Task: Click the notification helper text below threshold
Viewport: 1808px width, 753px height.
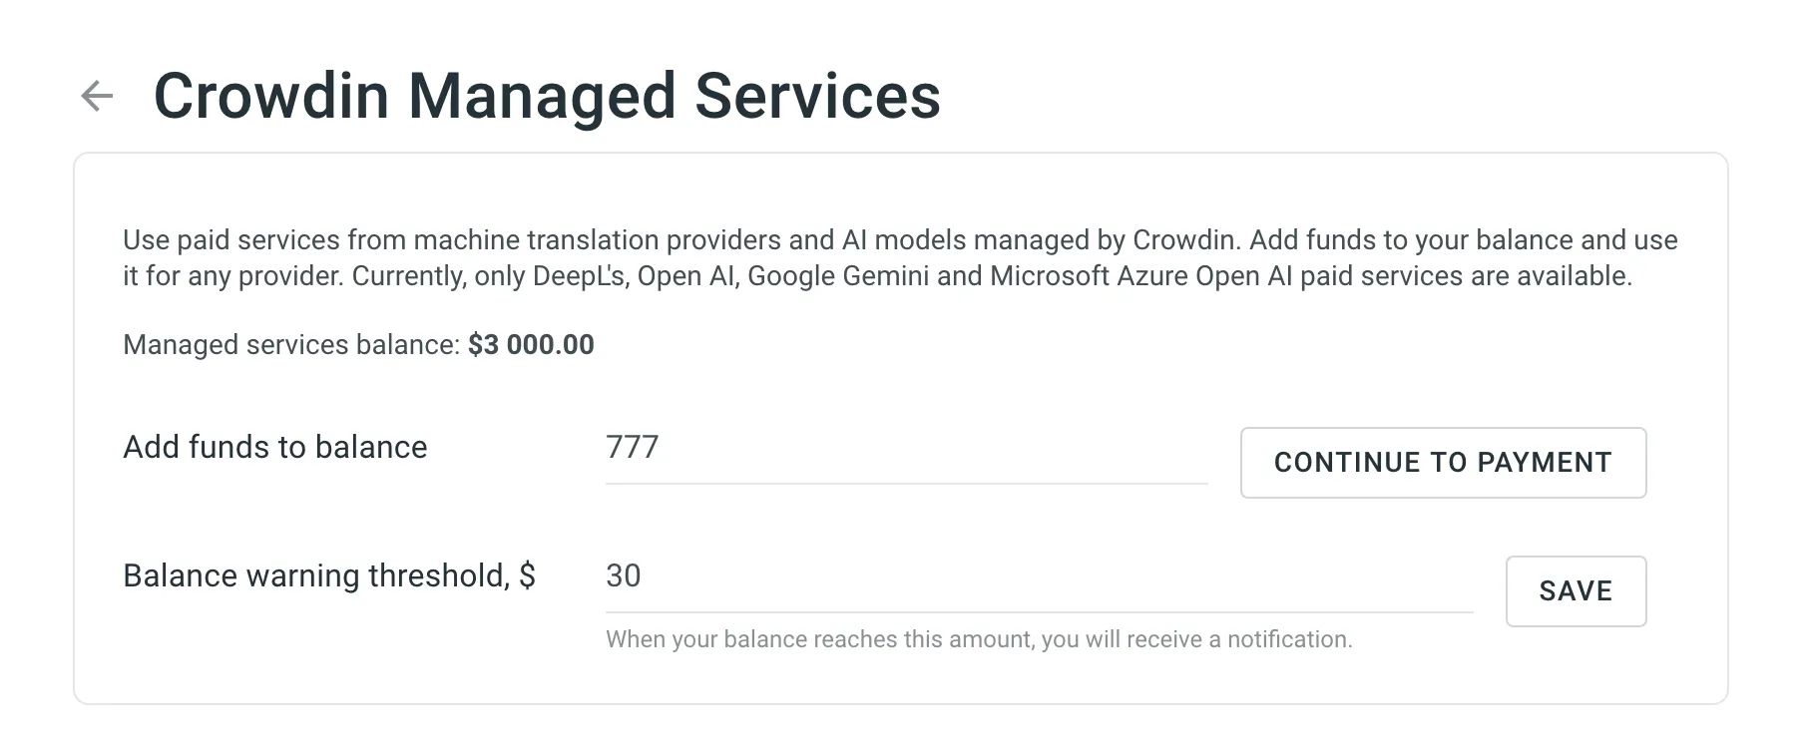Action: click(x=978, y=639)
